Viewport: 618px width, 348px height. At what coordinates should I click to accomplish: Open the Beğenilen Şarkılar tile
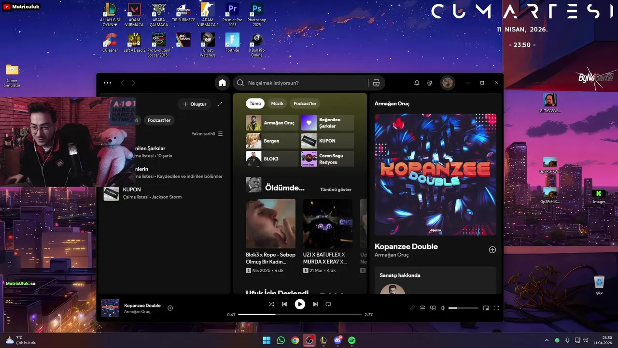click(327, 123)
